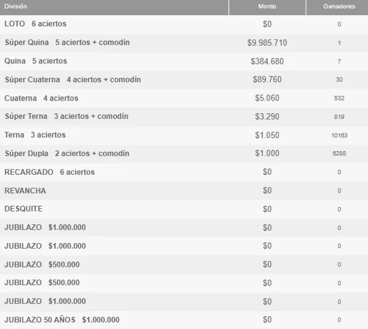
Task: Click the División column header
Action: click(x=15, y=6)
